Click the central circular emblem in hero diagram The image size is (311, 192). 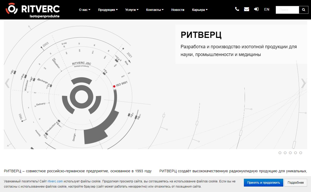click(81, 97)
